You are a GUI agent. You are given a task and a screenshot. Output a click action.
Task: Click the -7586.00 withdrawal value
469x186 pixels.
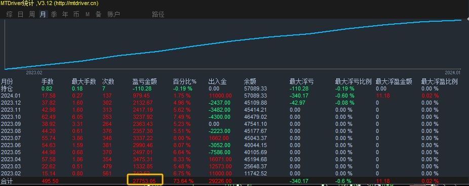coord(220,152)
